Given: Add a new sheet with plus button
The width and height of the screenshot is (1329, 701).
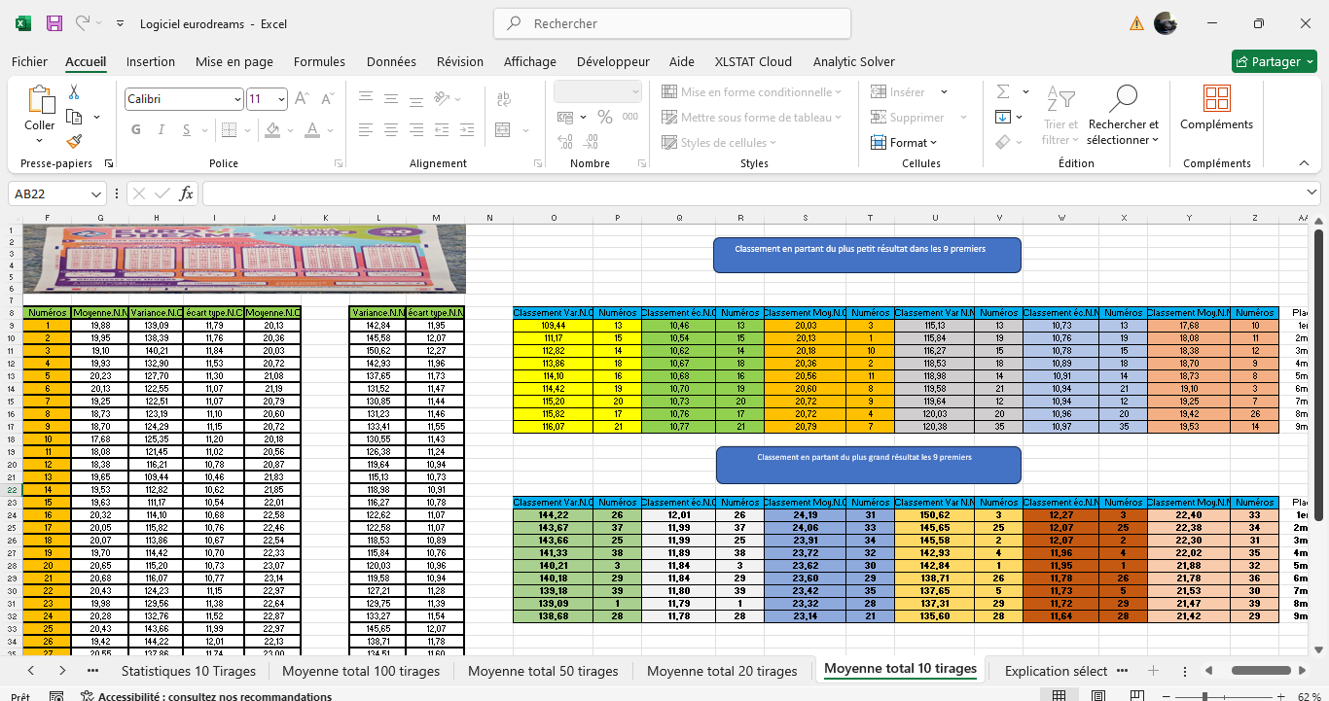Looking at the screenshot, I should tap(1153, 671).
